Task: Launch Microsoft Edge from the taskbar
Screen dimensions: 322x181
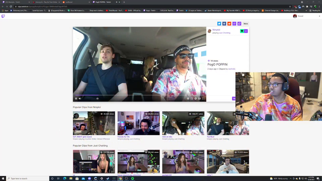Action: pyautogui.click(x=65, y=178)
